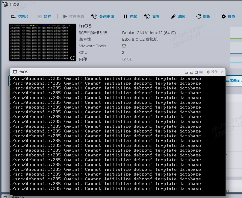Viewport: 242px width, 198px height.
Task: Open 编辑 to edit VM settings
Action: pyautogui.click(x=178, y=16)
